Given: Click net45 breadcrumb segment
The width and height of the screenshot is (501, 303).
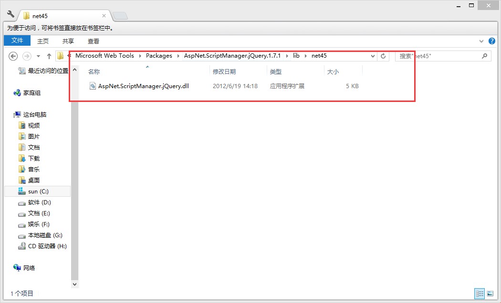Looking at the screenshot, I should [x=319, y=55].
